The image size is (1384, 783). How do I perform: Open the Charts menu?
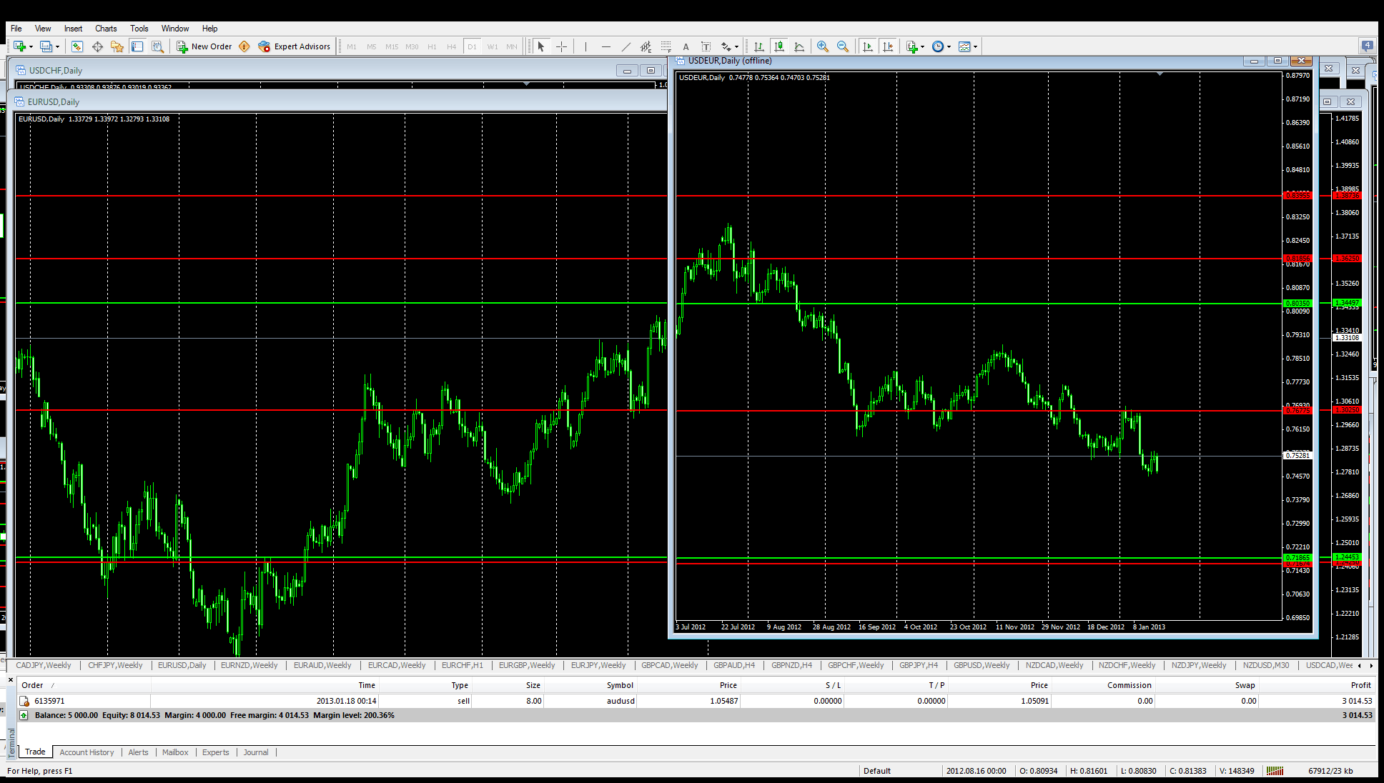point(106,29)
